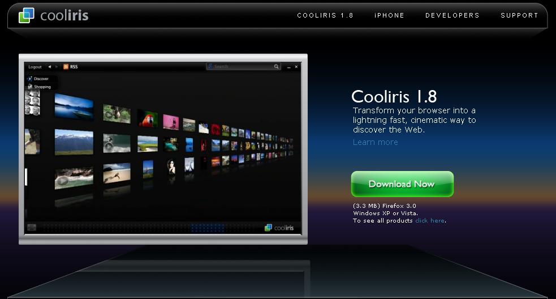Click the small icon at bottom-left of preview
Image resolution: width=556 pixels, height=299 pixels.
32,228
